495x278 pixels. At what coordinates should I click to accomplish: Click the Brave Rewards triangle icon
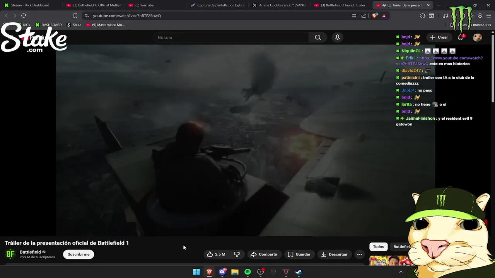[x=384, y=15]
